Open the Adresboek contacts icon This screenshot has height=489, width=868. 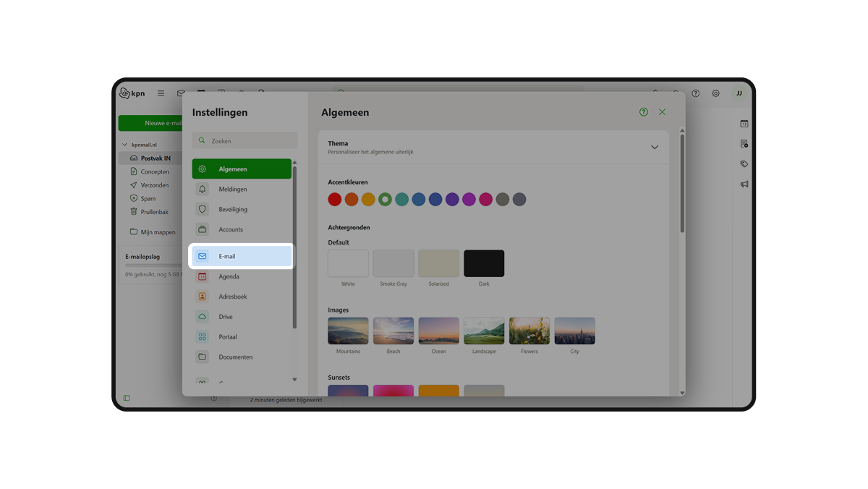coord(203,297)
